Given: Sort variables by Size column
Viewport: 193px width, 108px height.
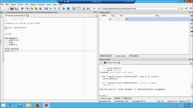Looking at the screenshot, I should [121, 16].
